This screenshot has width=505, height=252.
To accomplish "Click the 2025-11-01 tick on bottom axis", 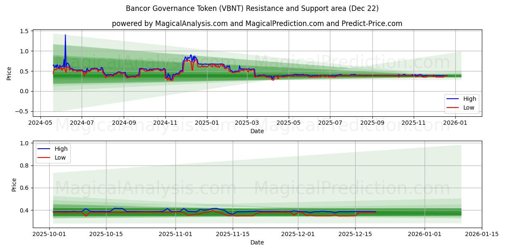I will point(176,232).
